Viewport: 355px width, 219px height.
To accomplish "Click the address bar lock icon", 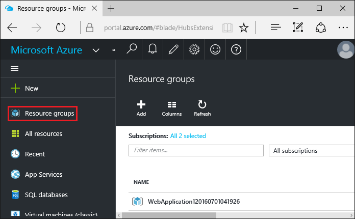I will pyautogui.click(x=90, y=28).
